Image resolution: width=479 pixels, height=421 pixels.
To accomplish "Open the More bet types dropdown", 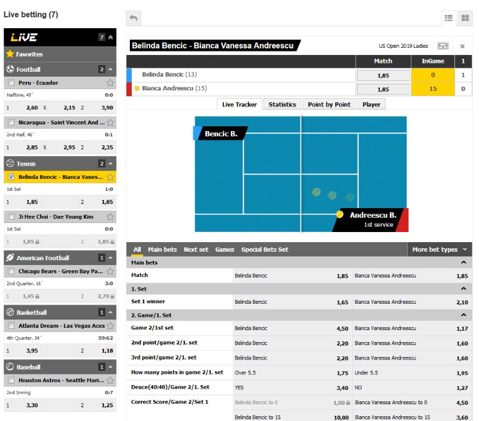I will tap(439, 249).
